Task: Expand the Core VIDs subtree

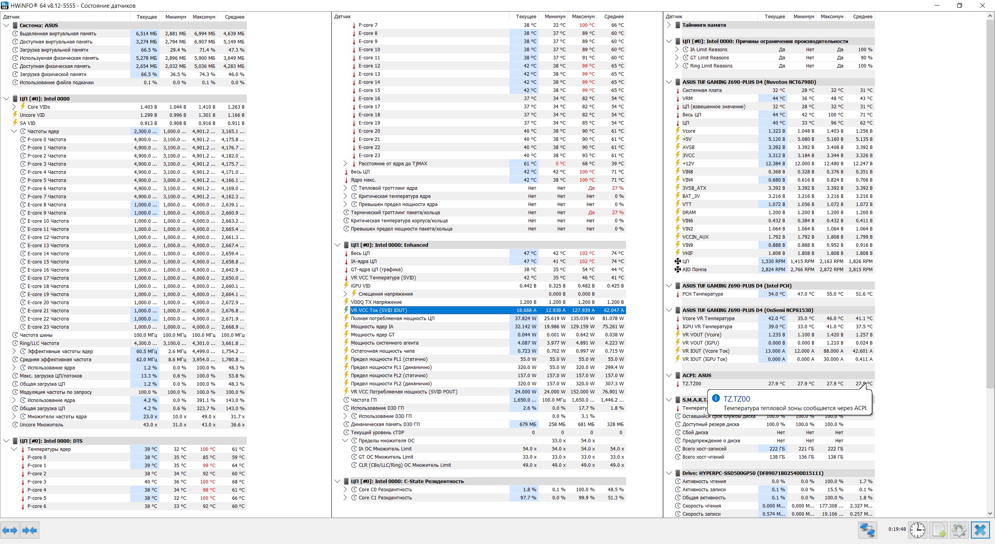Action: coord(14,107)
